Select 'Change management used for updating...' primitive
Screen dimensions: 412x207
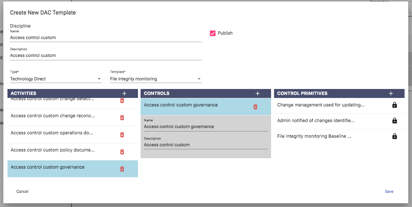339,106
